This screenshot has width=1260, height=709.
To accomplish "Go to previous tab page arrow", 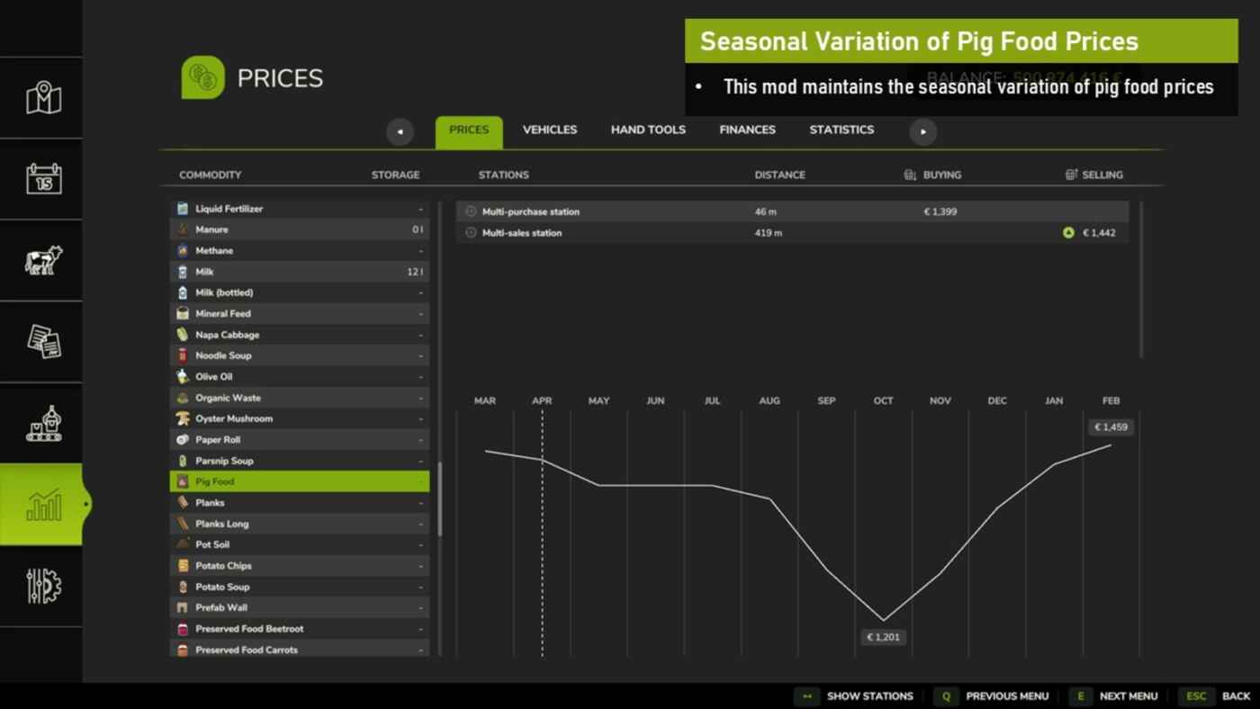I will click(400, 131).
